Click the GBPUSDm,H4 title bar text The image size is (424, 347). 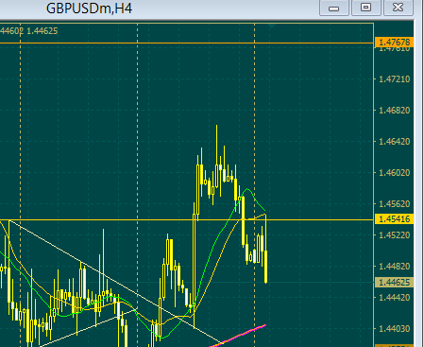pos(89,9)
